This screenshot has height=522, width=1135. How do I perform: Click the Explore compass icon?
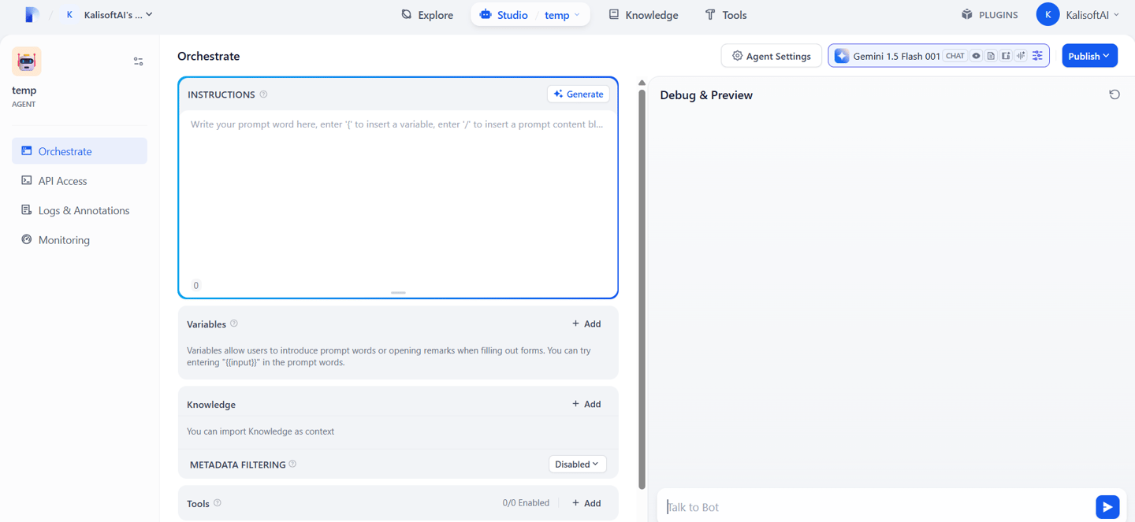click(x=407, y=14)
